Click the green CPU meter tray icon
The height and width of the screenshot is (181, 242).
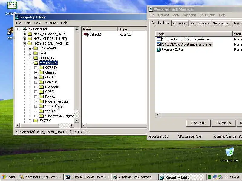click(x=209, y=177)
